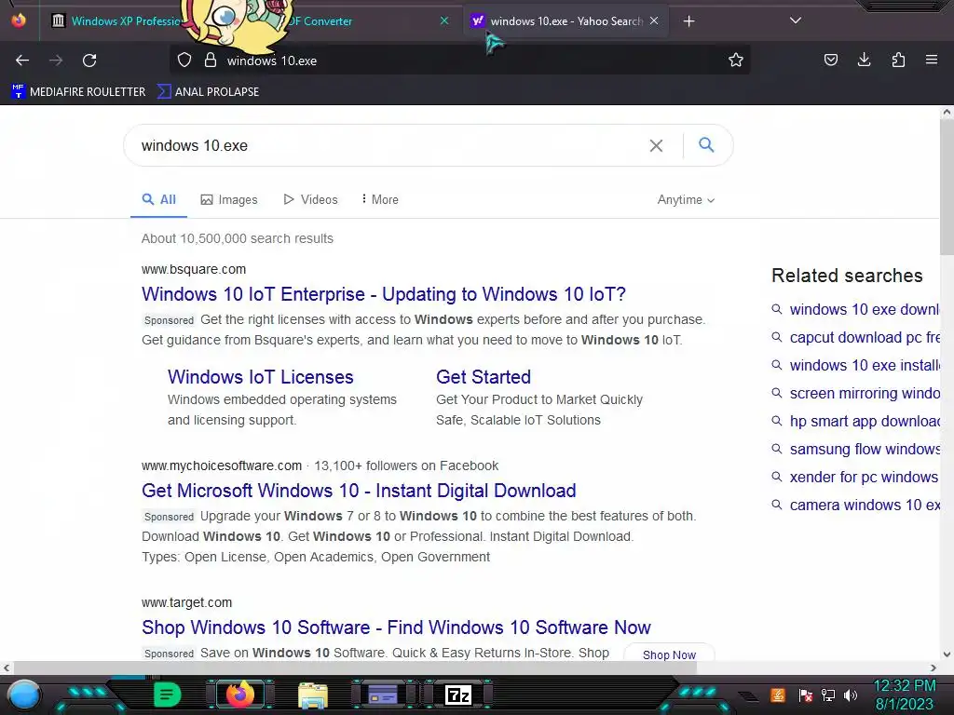Click the www.bsquare.com URL text
954x715 pixels.
[194, 269]
